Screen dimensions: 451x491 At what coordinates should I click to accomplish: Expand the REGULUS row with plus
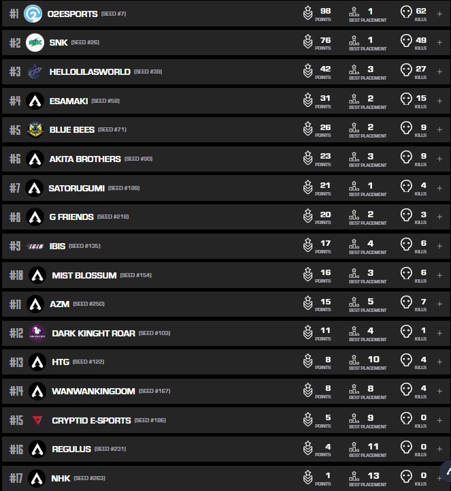pyautogui.click(x=439, y=449)
